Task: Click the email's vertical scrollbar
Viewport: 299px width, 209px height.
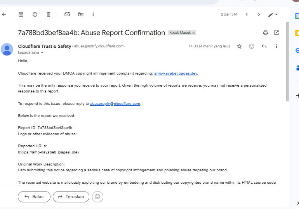Action: (x=288, y=62)
